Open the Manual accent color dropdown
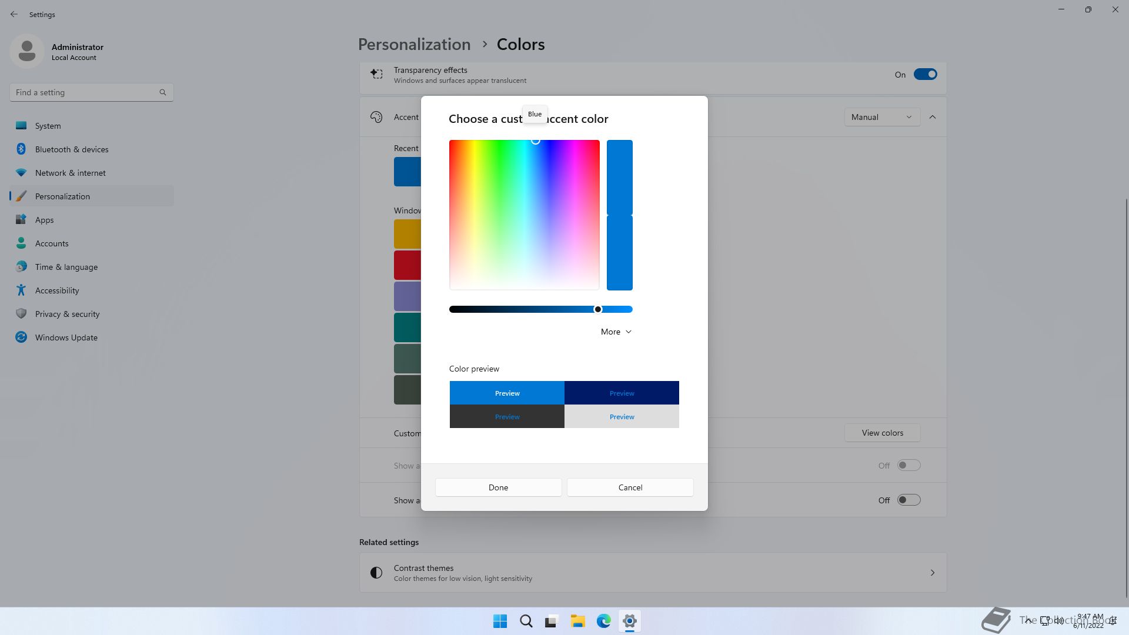Screen dimensions: 1129x635 (881, 117)
